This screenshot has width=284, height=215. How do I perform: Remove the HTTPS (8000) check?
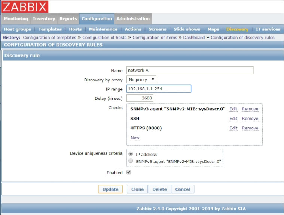tap(250, 128)
